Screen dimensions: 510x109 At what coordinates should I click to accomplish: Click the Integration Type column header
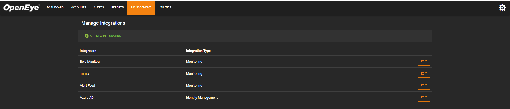198,51
